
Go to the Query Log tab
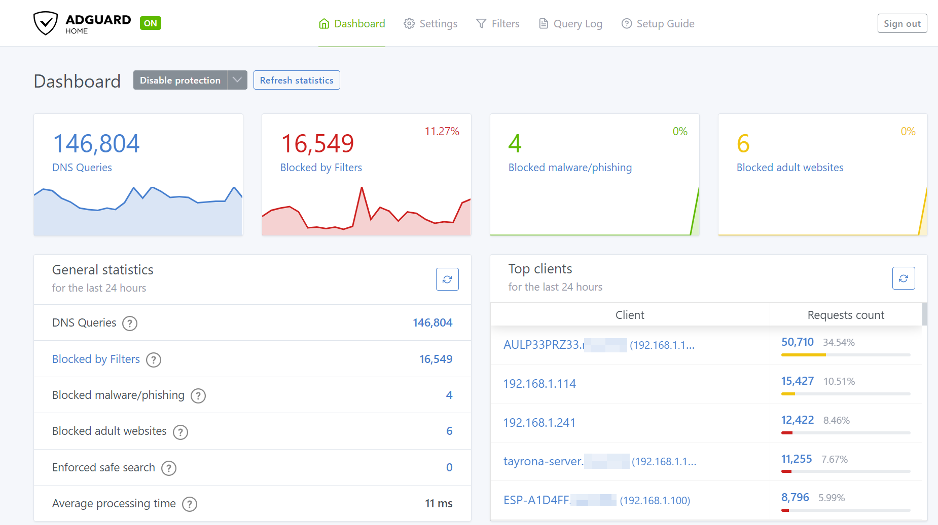pyautogui.click(x=570, y=24)
